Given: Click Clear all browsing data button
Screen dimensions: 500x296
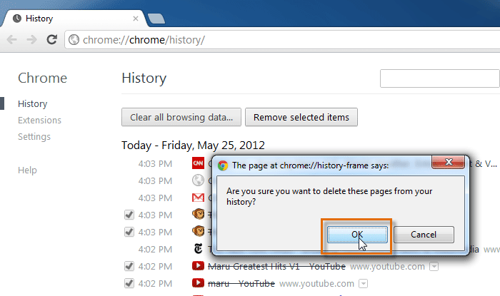Looking at the screenshot, I should click(181, 117).
